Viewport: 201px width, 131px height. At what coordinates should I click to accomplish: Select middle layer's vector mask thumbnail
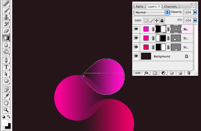[176, 38]
